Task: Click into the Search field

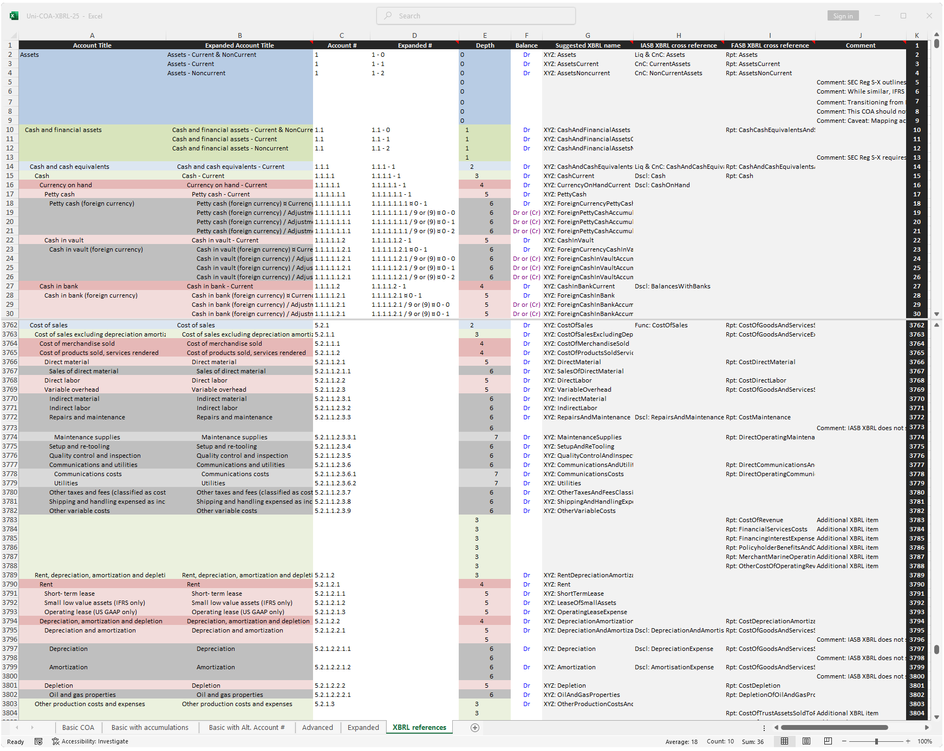Action: coord(476,16)
